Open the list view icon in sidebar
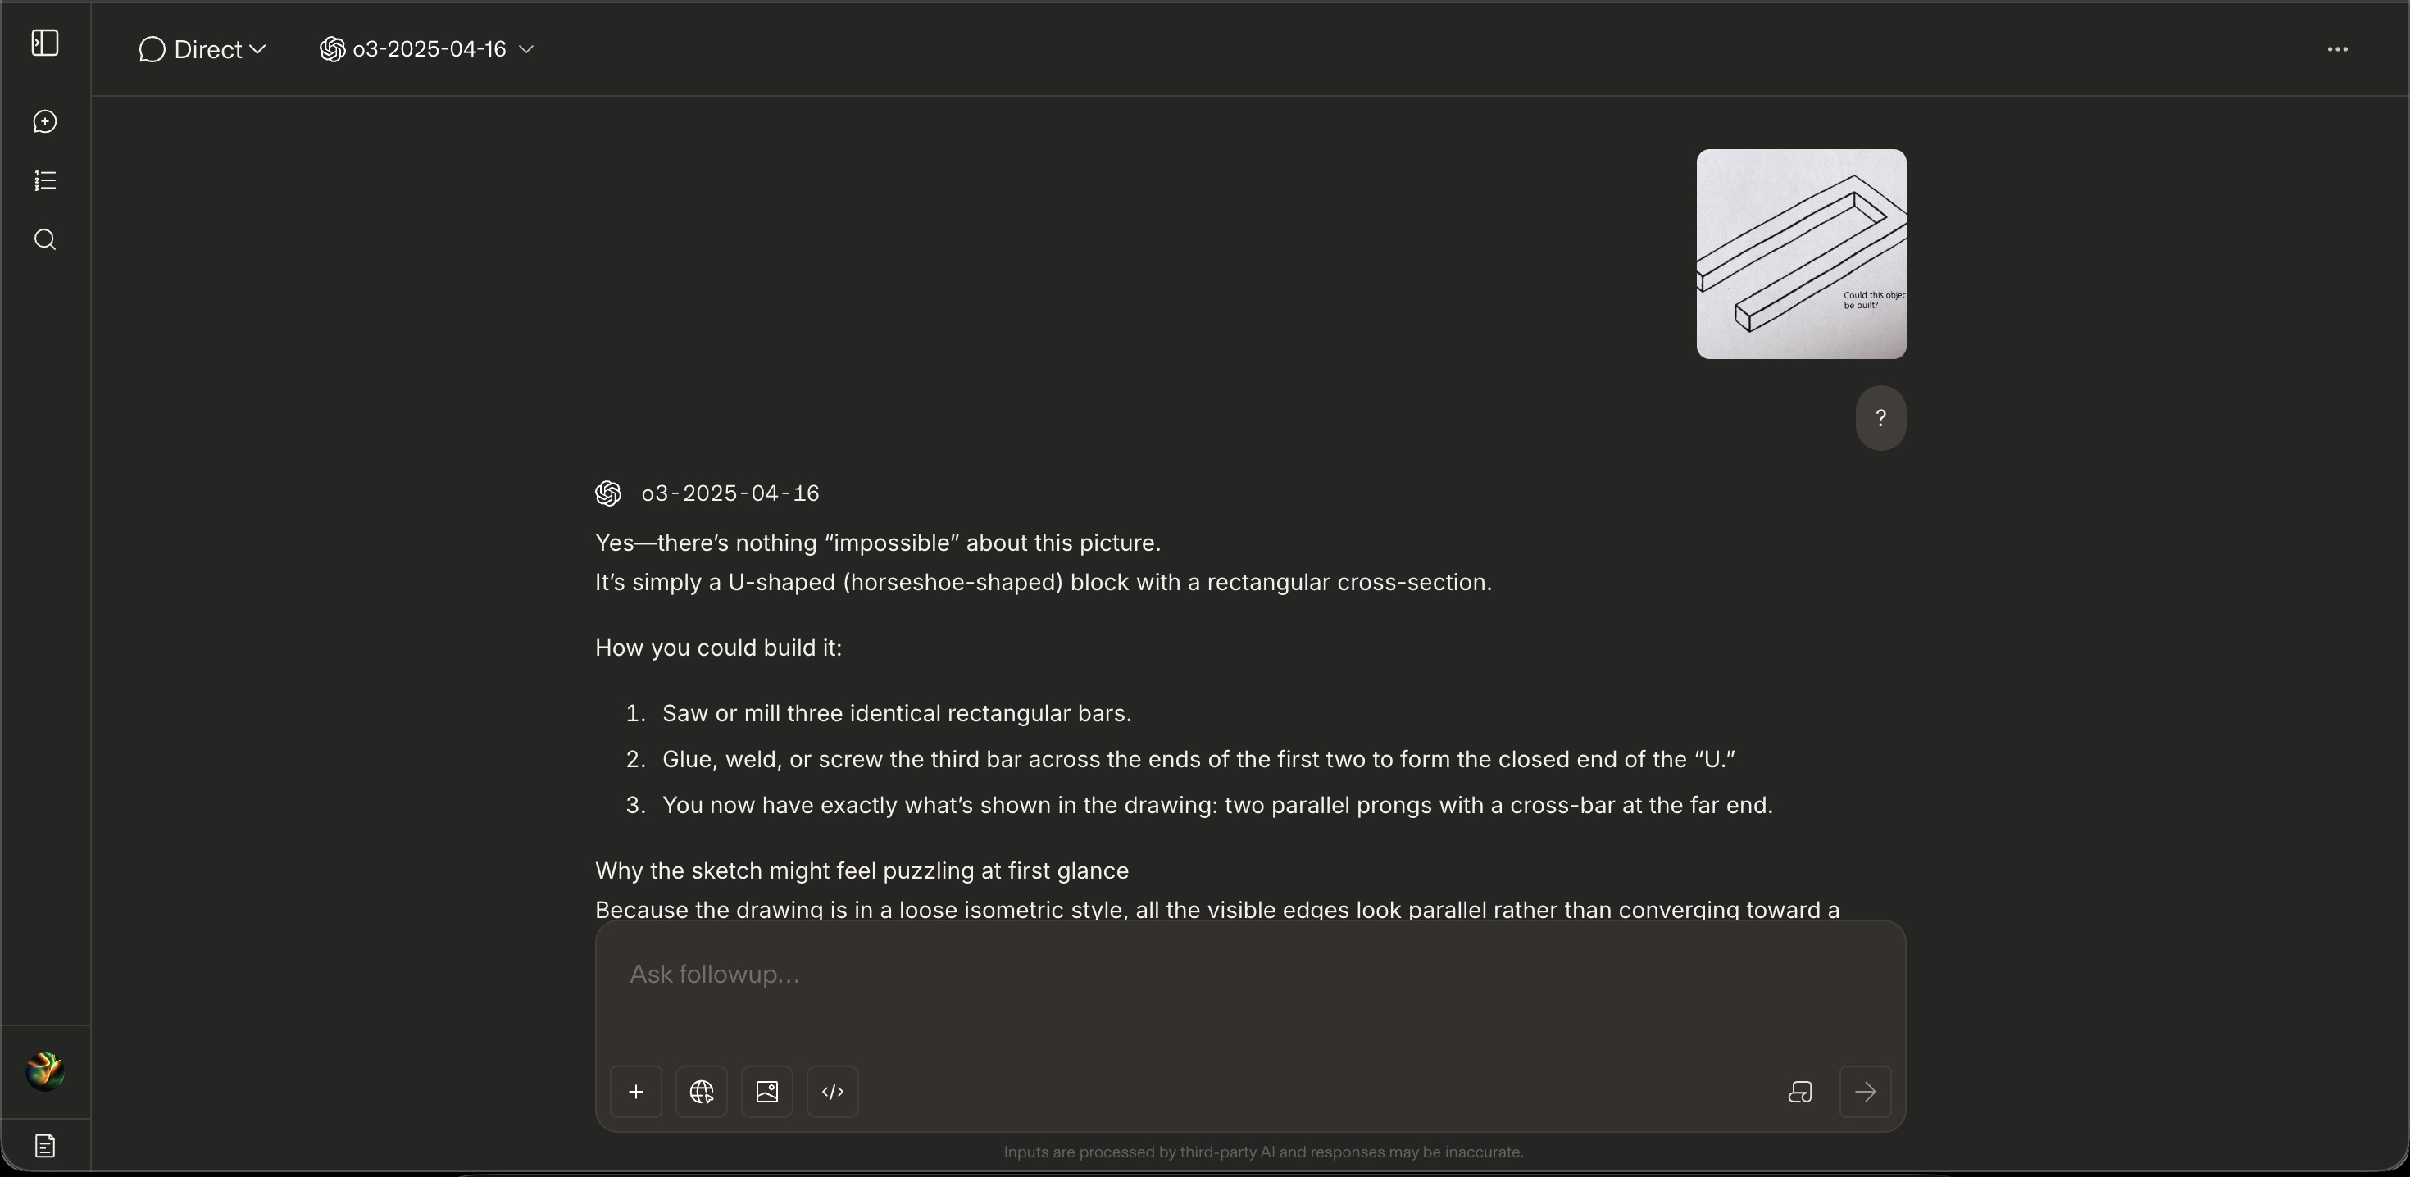Image resolution: width=2410 pixels, height=1177 pixels. pyautogui.click(x=45, y=180)
